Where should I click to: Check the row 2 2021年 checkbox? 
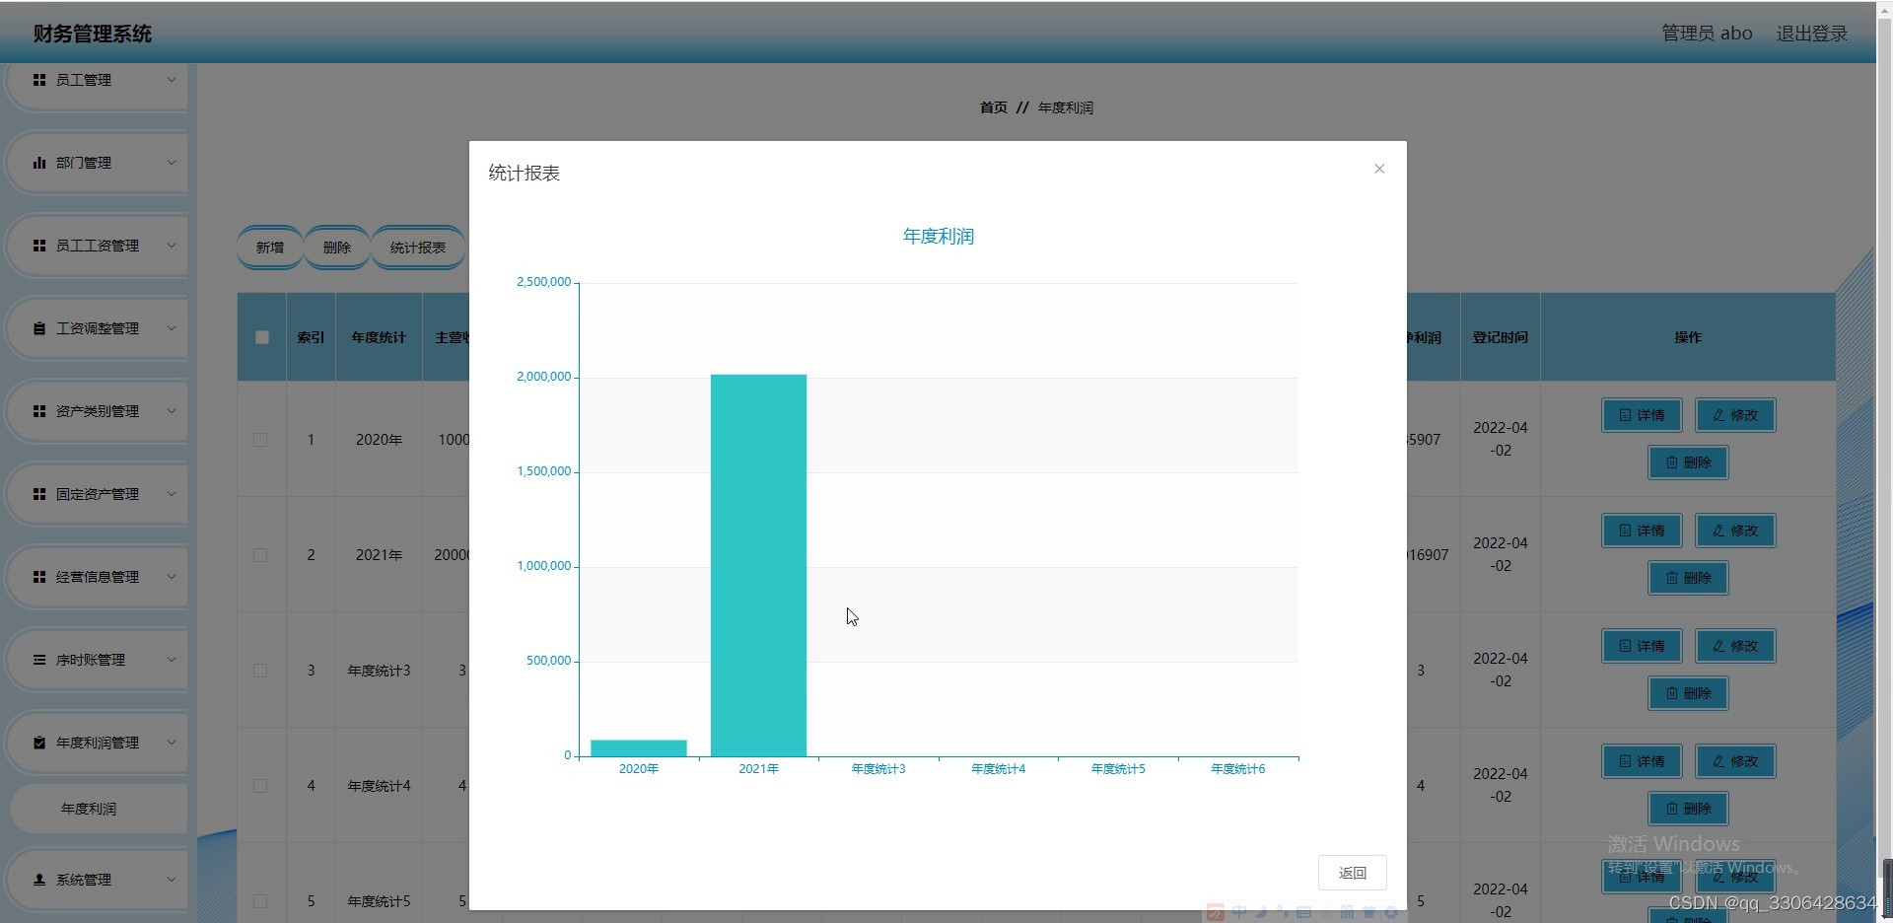[x=260, y=555]
